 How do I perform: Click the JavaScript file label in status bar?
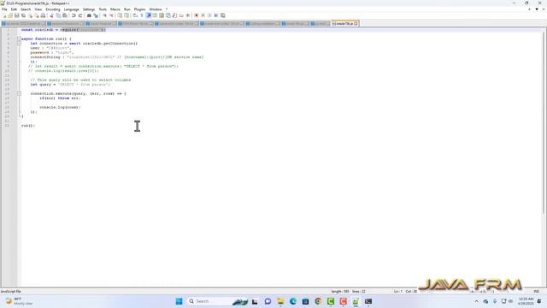(11, 291)
